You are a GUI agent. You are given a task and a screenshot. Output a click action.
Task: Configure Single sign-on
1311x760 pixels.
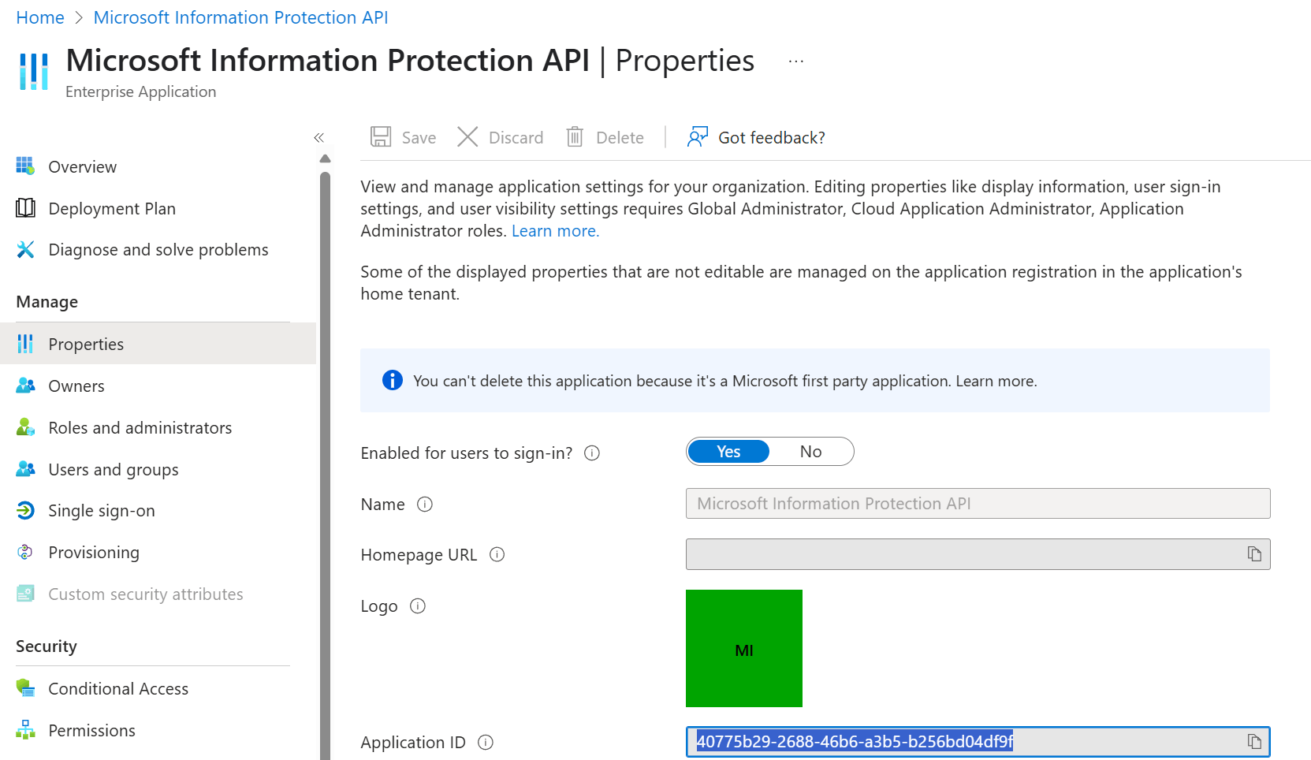(x=101, y=510)
